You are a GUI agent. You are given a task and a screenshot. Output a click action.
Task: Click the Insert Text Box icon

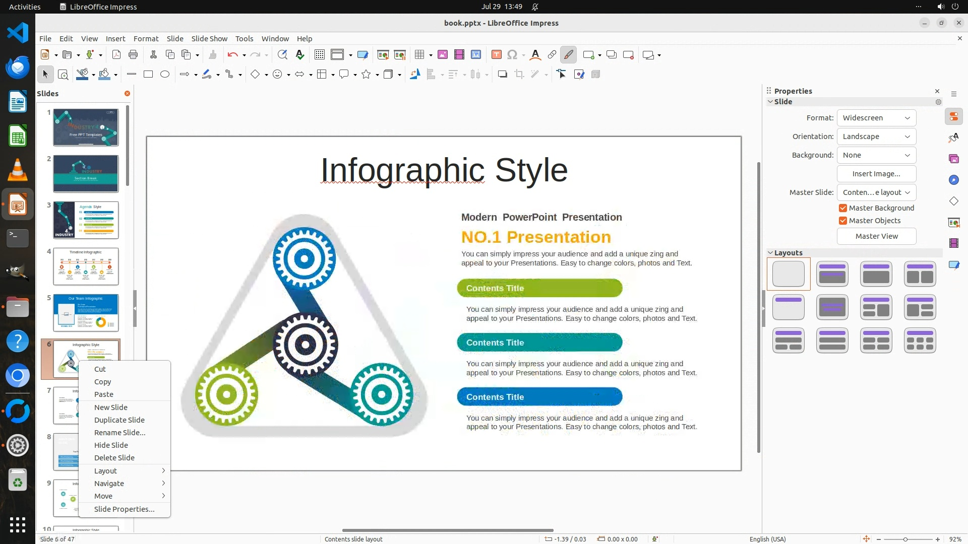click(496, 55)
